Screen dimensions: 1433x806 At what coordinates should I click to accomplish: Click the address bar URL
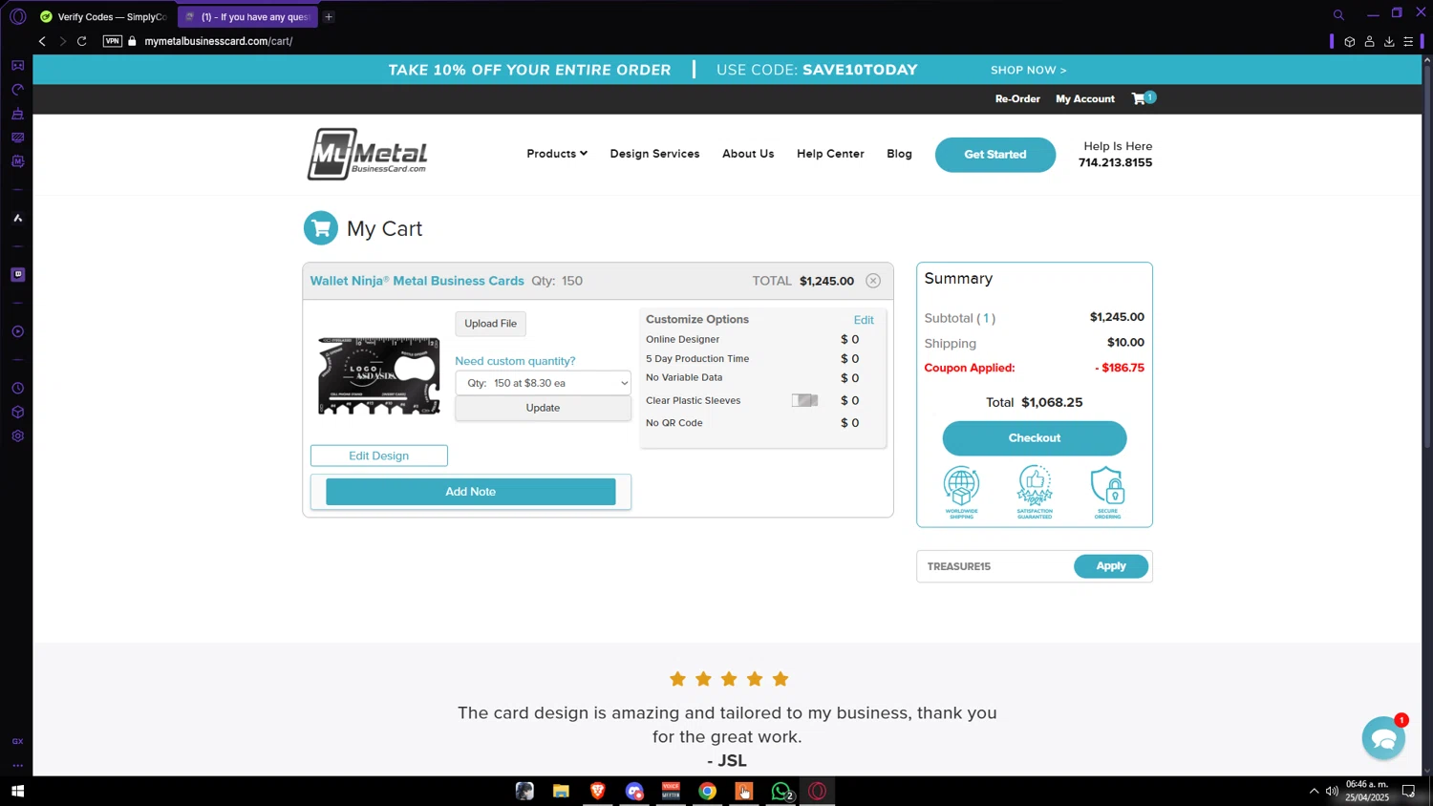click(219, 41)
